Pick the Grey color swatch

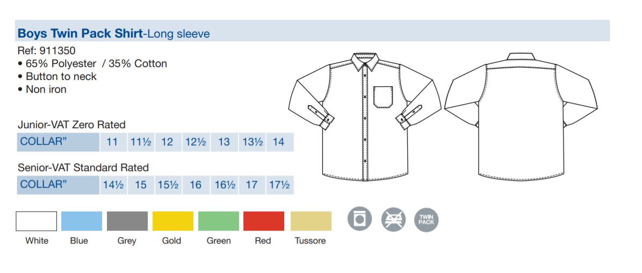[127, 221]
